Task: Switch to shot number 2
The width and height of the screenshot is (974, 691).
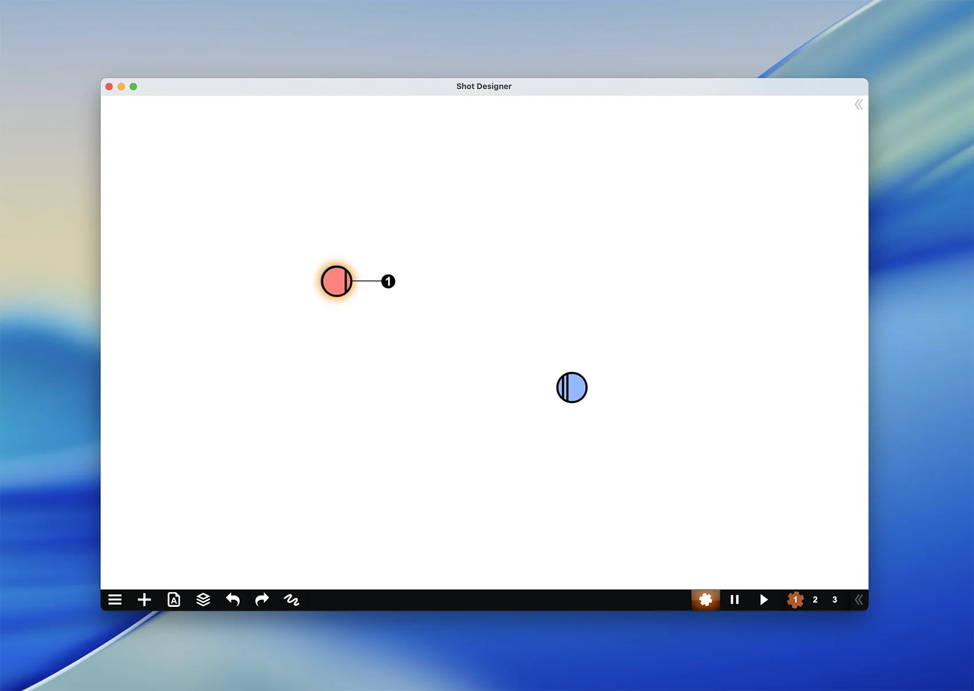Action: coord(815,599)
